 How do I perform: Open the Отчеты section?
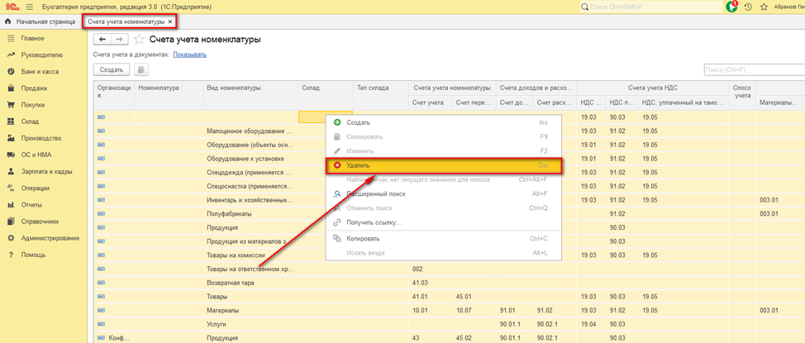click(31, 205)
